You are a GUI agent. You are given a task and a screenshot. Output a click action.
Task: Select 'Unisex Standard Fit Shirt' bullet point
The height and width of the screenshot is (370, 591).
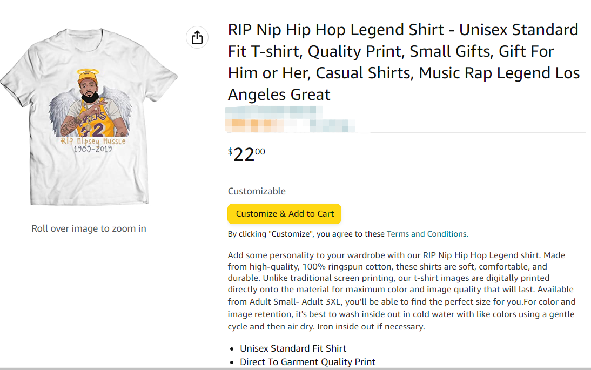pyautogui.click(x=293, y=348)
